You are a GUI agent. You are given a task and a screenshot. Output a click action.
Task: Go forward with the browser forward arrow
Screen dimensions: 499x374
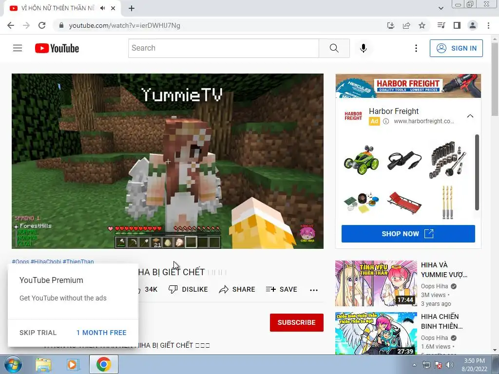coord(26,25)
